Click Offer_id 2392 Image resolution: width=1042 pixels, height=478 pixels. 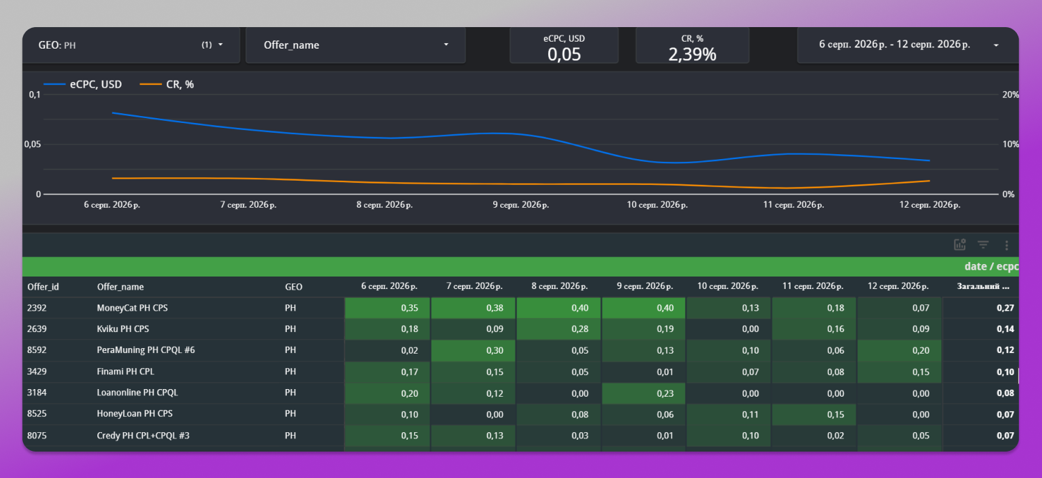click(x=37, y=308)
